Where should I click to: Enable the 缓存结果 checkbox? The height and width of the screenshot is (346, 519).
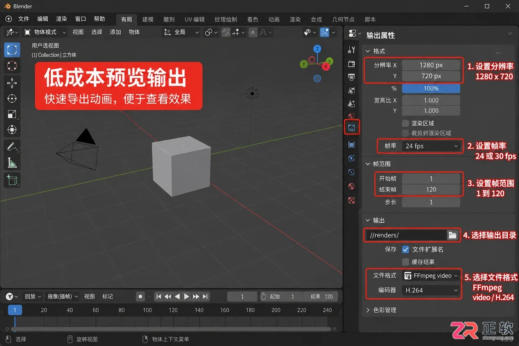point(405,262)
